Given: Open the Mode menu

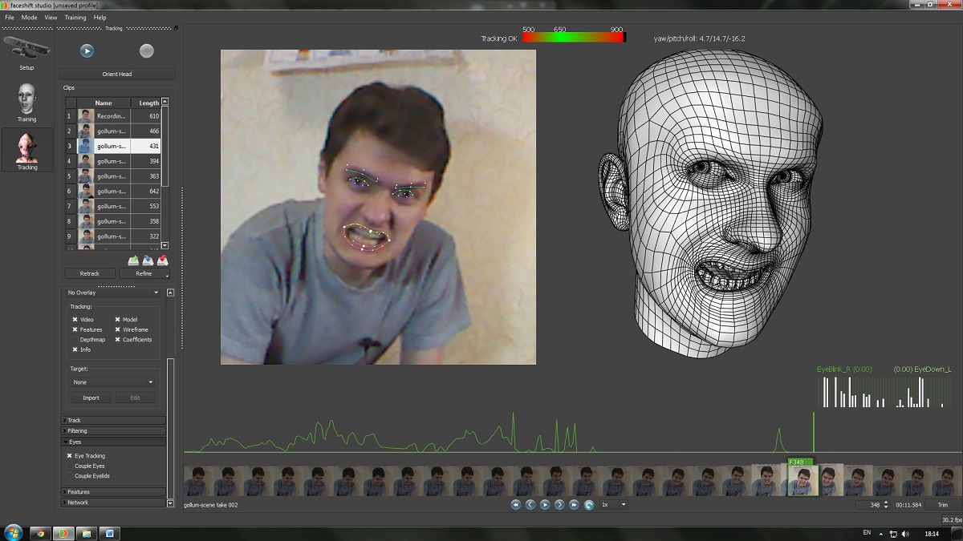Looking at the screenshot, I should (x=29, y=17).
